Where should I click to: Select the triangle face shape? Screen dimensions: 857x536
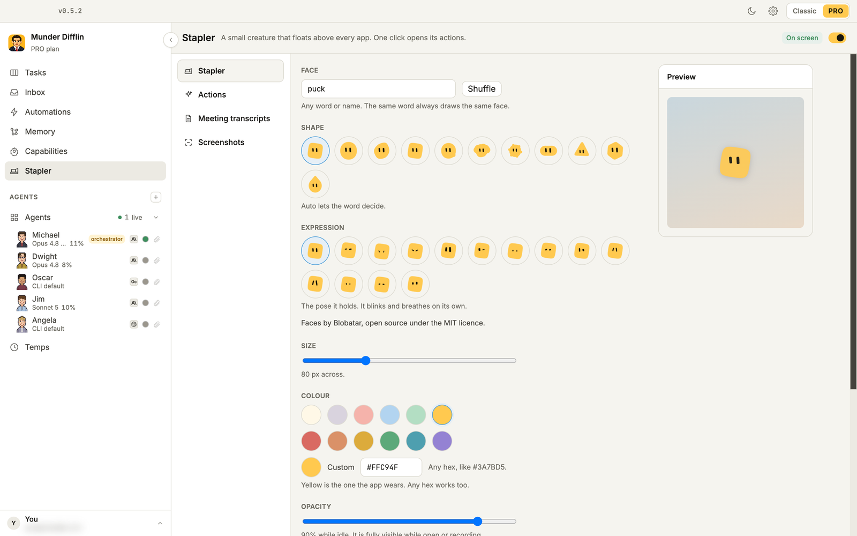[582, 151]
